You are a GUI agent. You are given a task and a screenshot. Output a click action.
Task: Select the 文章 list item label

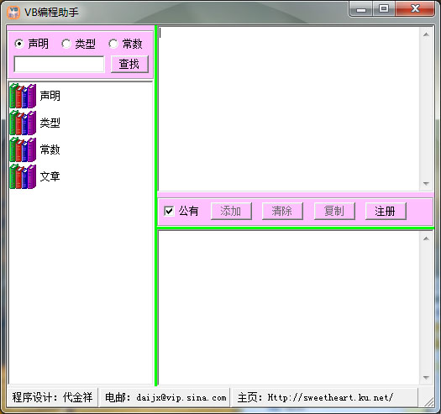50,176
